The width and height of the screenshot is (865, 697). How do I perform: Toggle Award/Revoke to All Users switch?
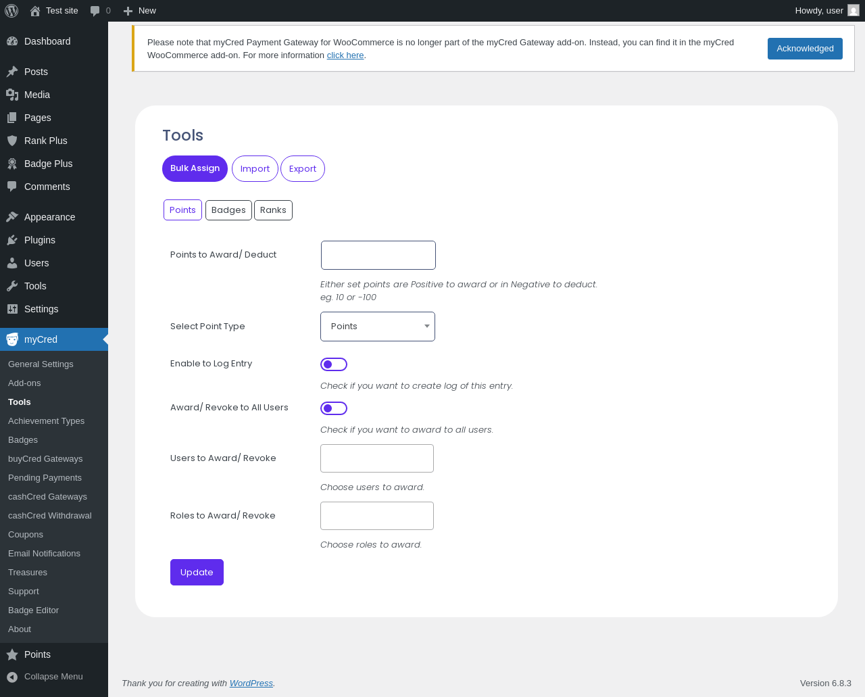click(x=334, y=408)
